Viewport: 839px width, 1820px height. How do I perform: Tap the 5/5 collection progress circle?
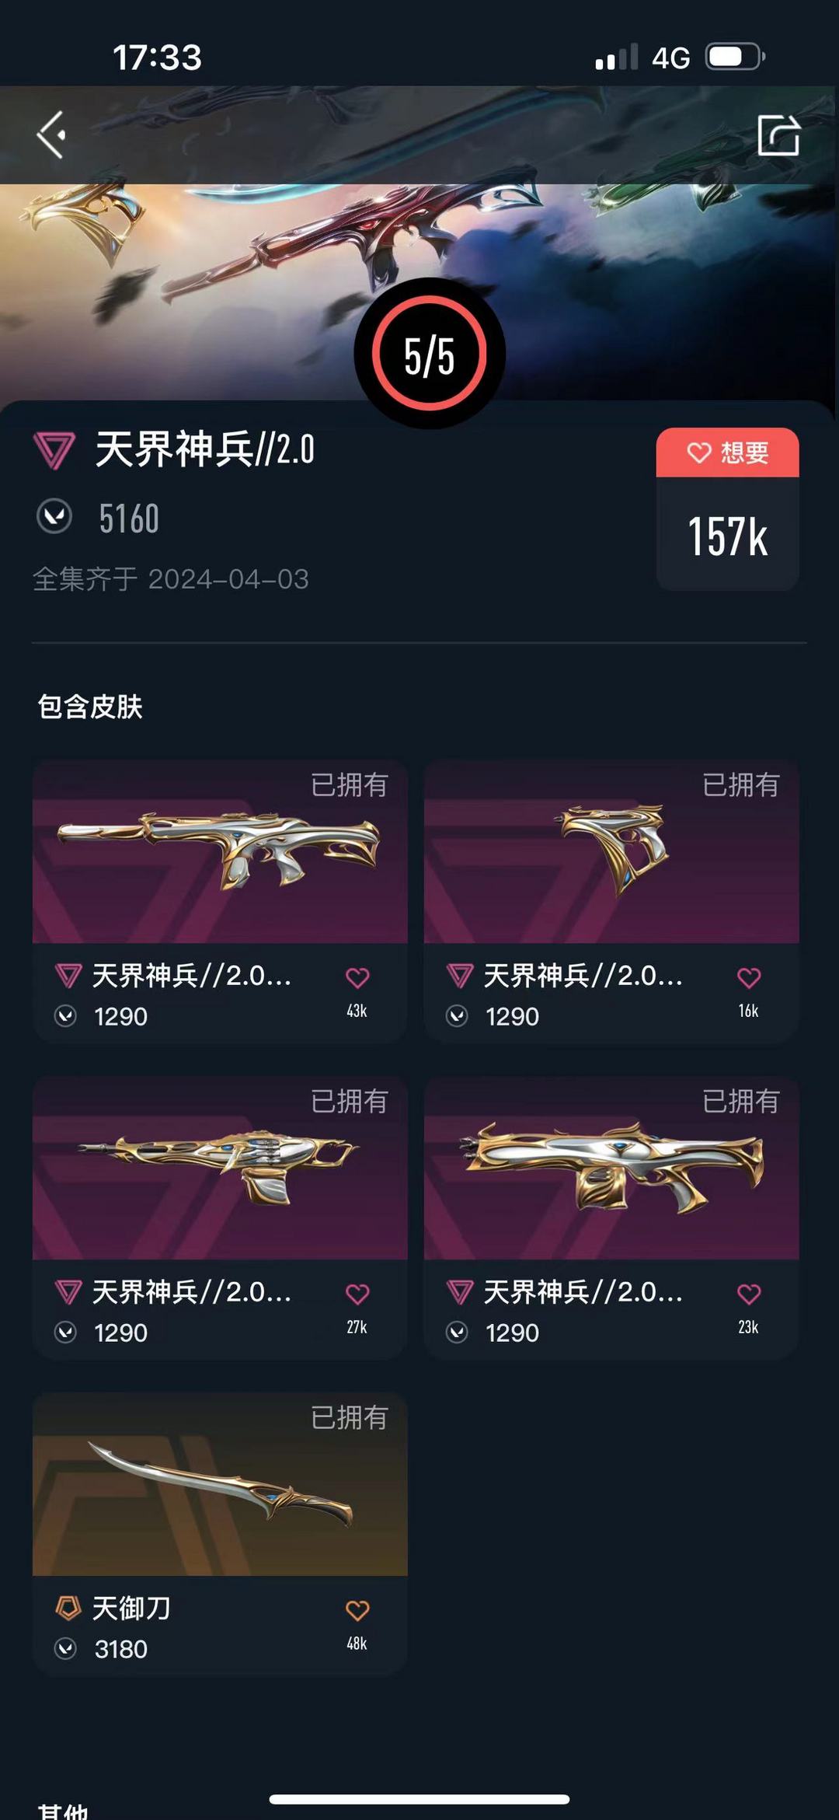pos(430,354)
